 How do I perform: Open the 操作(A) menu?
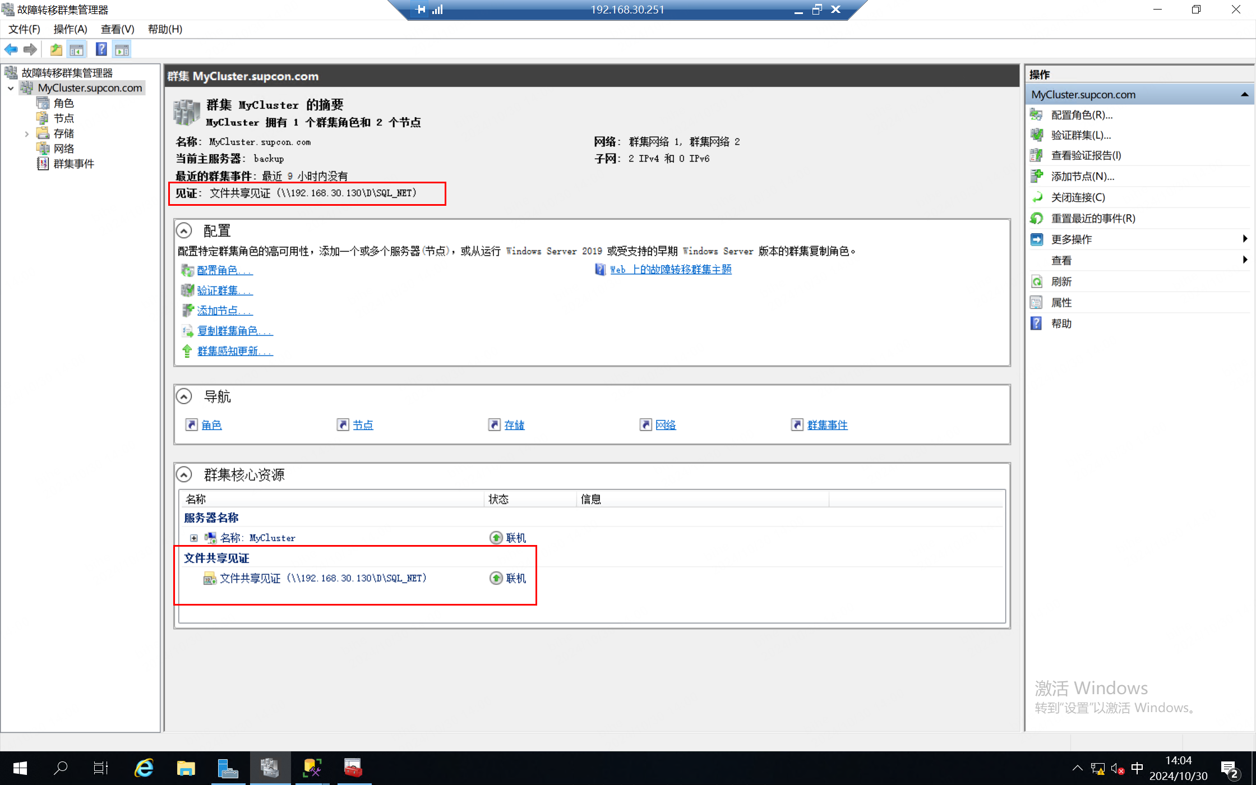(x=70, y=29)
